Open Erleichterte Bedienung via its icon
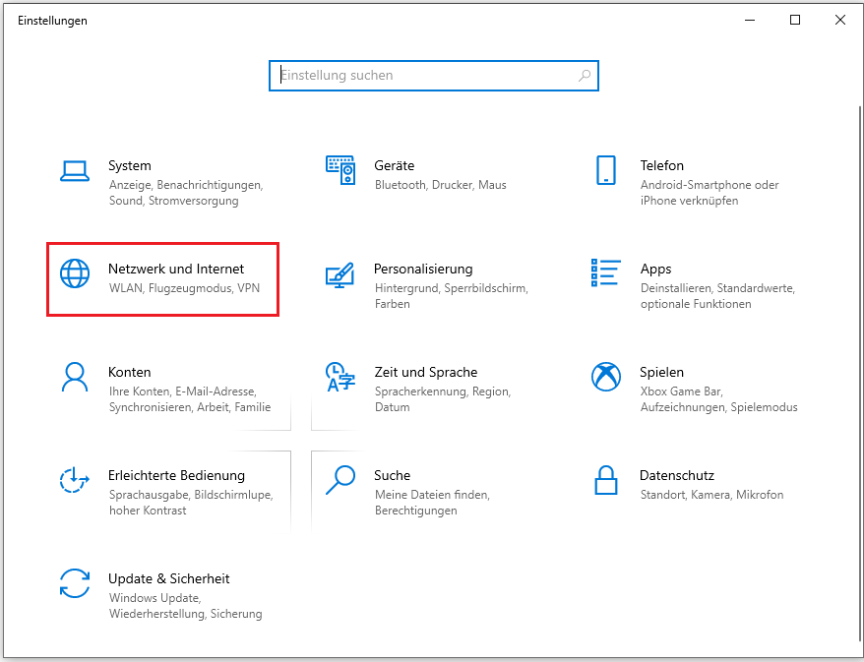 click(x=75, y=480)
